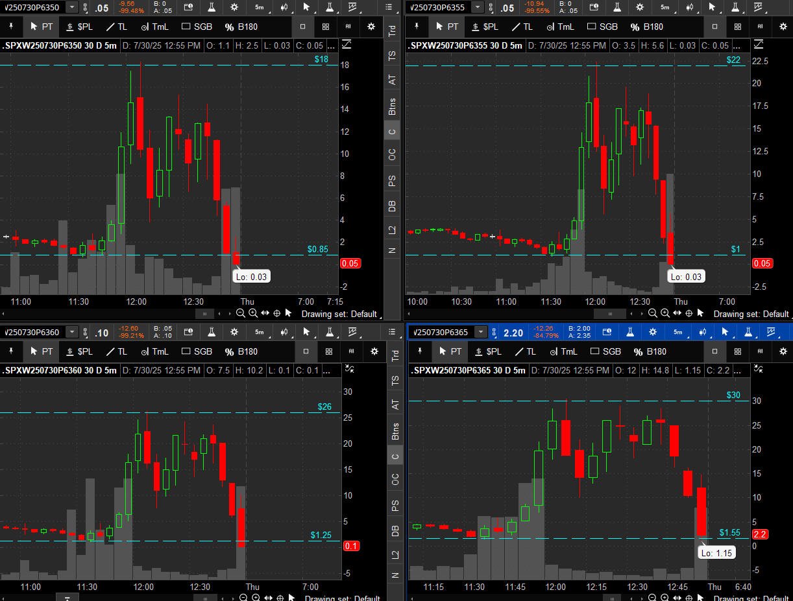Click TmL time level tool in P6365 chart
This screenshot has width=793, height=601.
561,351
